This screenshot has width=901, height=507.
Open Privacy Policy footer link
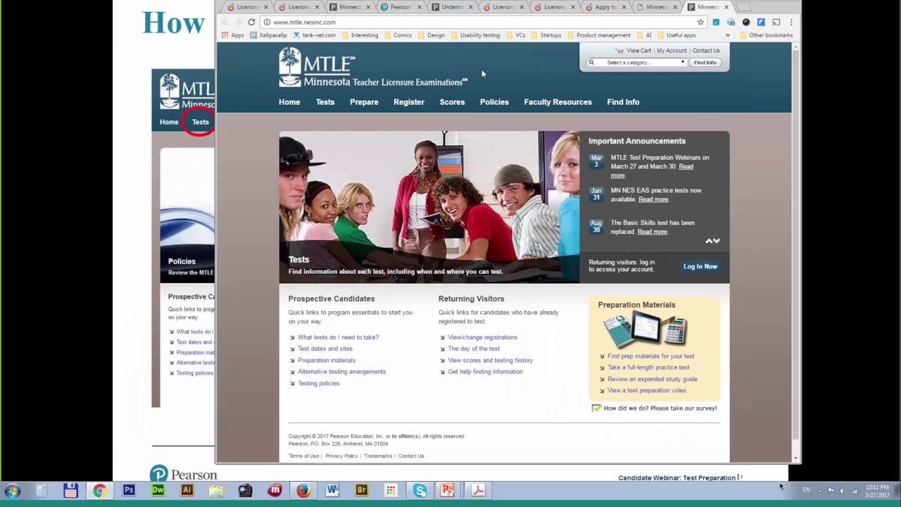[x=341, y=456]
